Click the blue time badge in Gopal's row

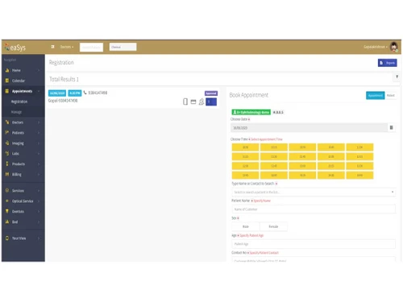click(75, 93)
